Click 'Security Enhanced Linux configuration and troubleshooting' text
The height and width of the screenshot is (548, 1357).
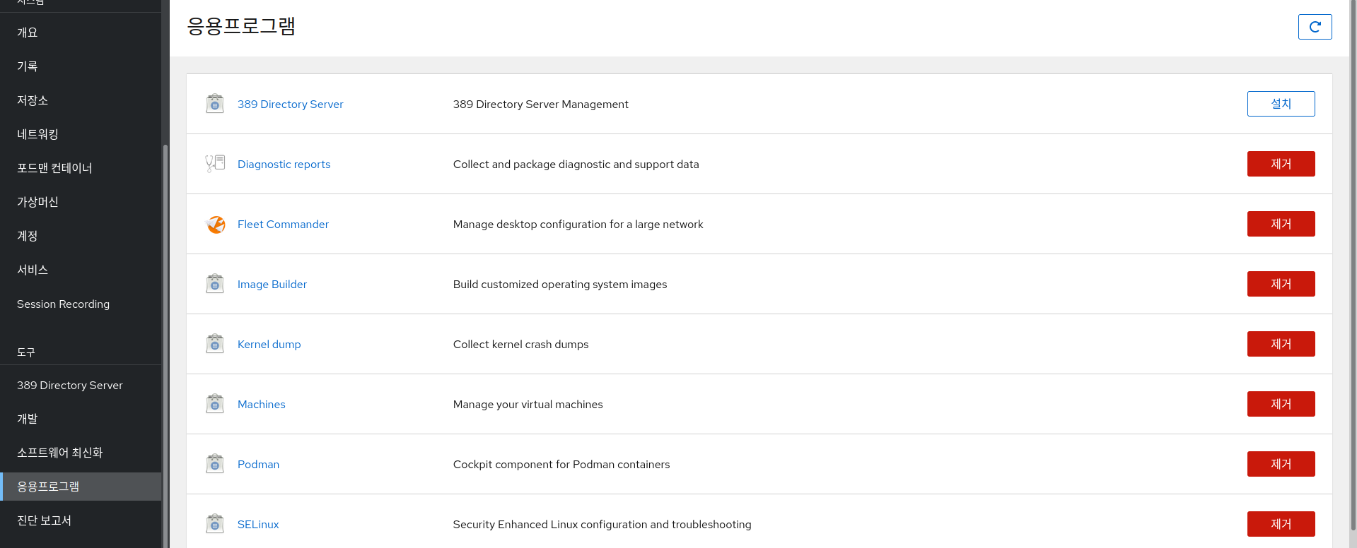click(x=602, y=524)
